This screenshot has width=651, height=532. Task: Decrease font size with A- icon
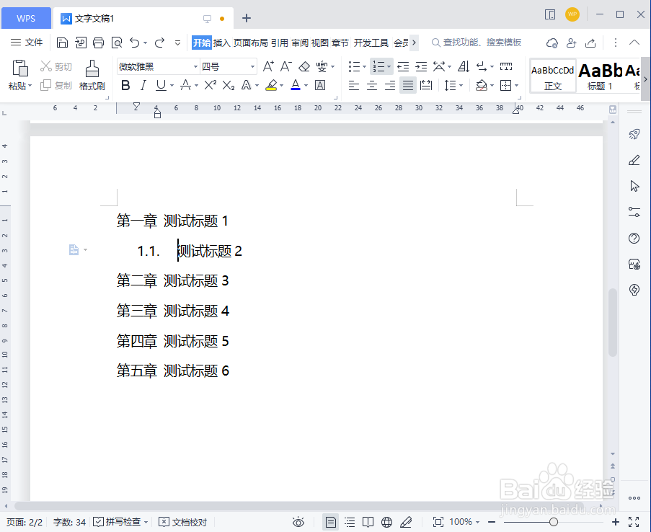pos(286,66)
